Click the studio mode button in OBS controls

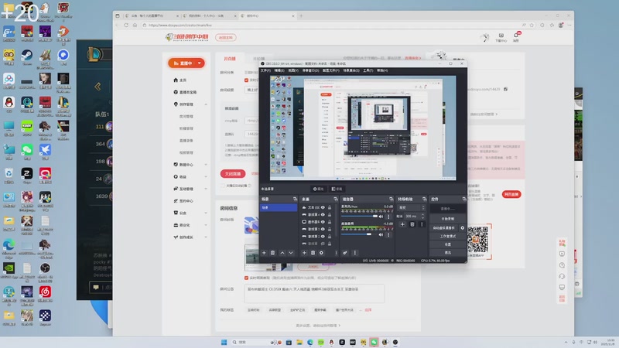(x=448, y=236)
